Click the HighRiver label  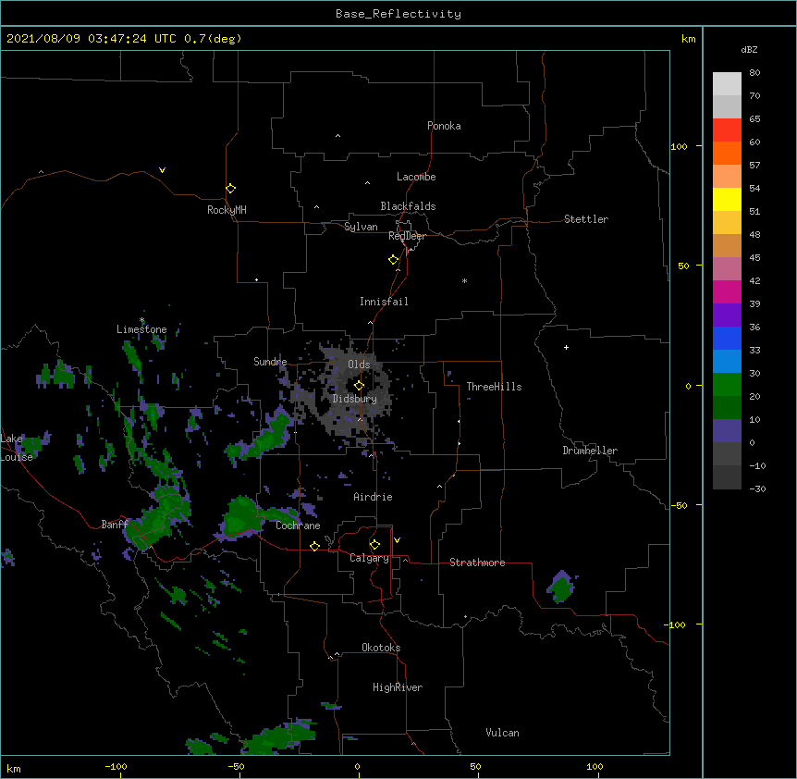pyautogui.click(x=398, y=687)
